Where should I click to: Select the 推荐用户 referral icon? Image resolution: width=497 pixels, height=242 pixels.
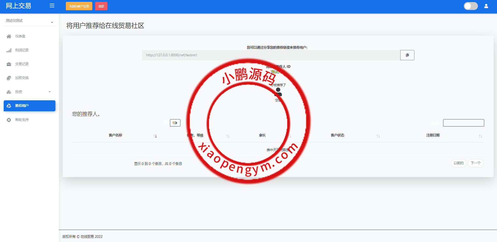point(9,106)
